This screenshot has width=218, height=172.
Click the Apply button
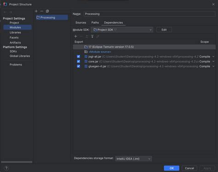(207, 168)
